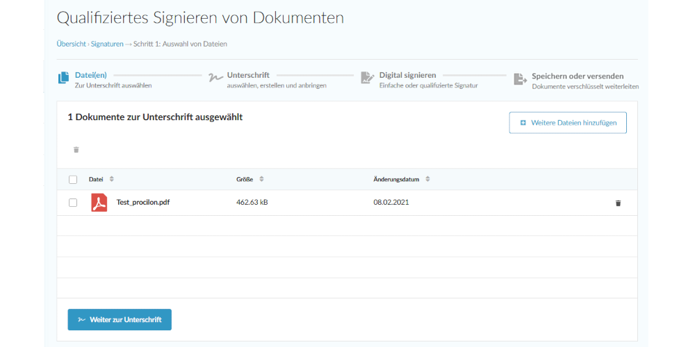The height and width of the screenshot is (347, 695).
Task: Click the 08.02.2021 date value
Action: click(391, 203)
